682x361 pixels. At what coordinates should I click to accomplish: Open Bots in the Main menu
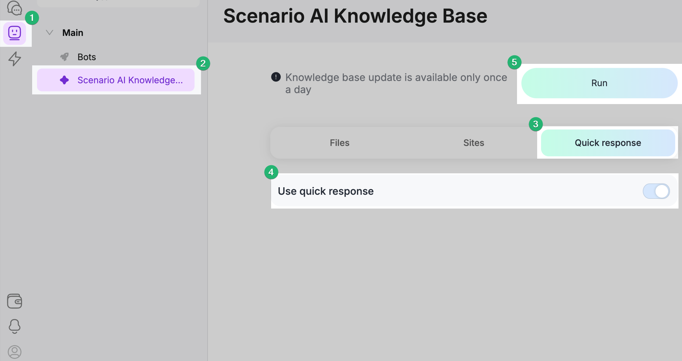pos(87,57)
